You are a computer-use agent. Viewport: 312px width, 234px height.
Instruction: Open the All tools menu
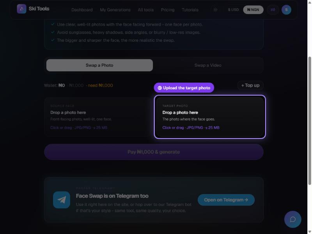145,10
